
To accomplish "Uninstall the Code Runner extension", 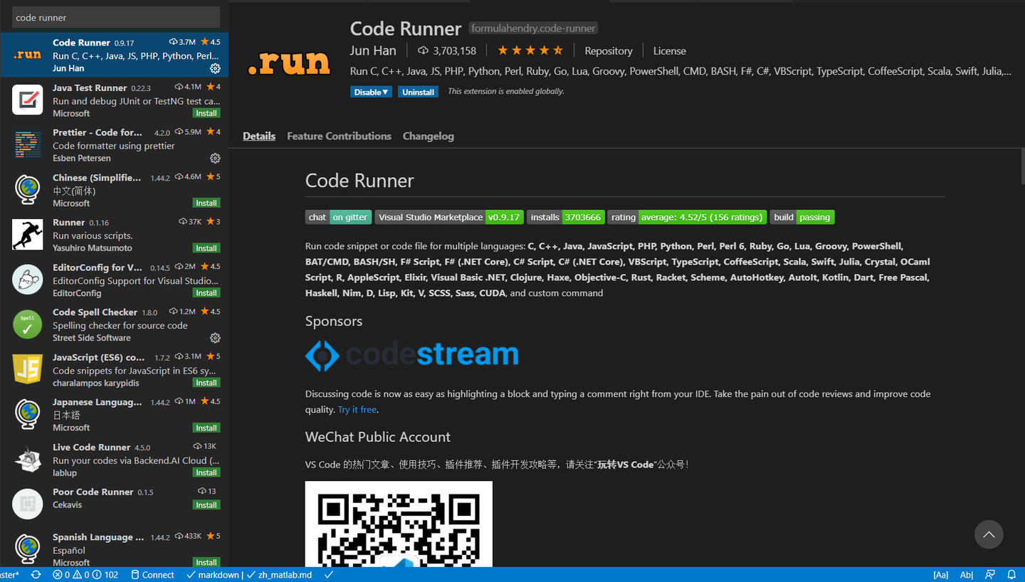I will coord(418,92).
